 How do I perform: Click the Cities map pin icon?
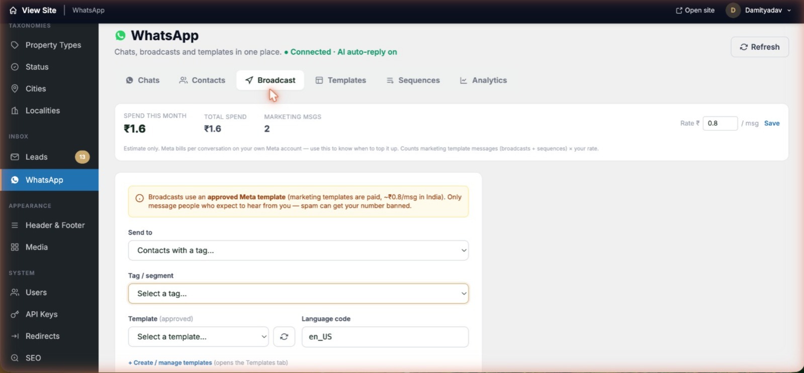[x=15, y=88]
